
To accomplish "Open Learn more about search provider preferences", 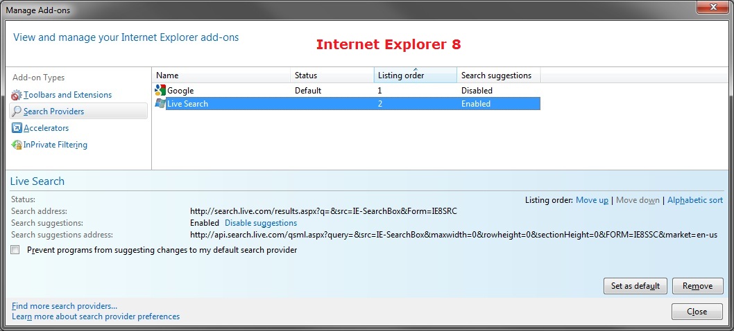I will coord(96,316).
